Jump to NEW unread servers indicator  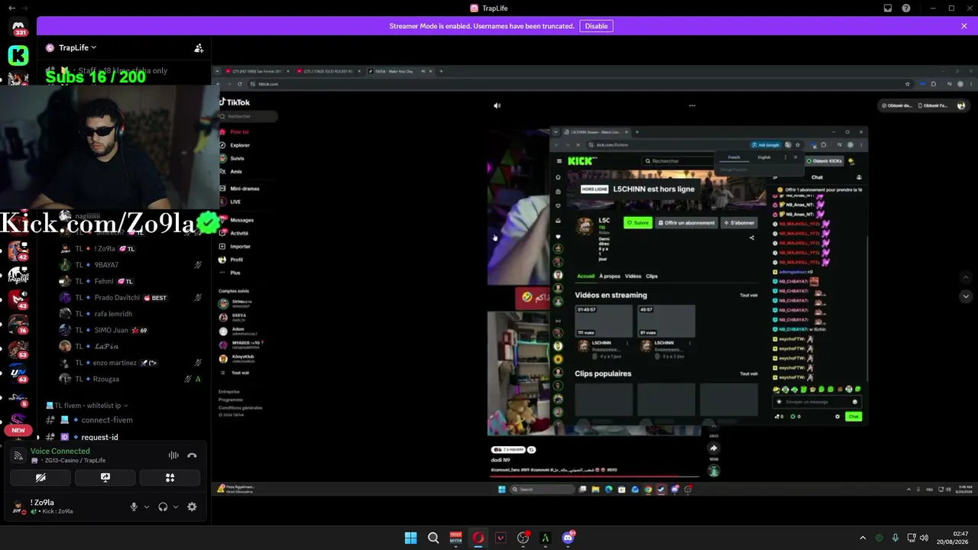[18, 430]
